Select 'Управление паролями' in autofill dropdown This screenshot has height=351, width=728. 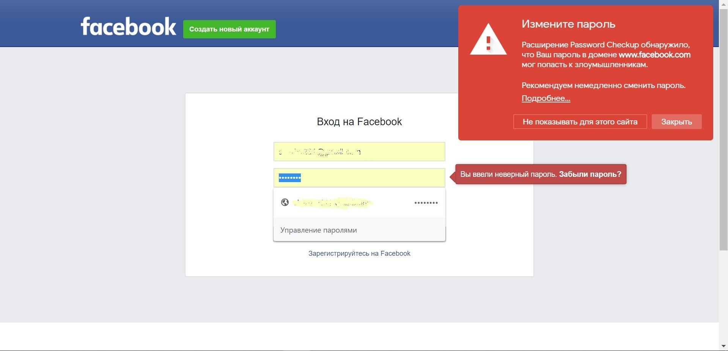[359, 230]
